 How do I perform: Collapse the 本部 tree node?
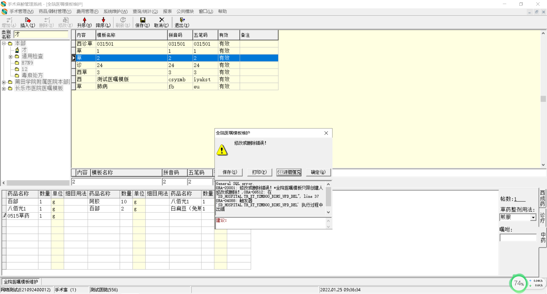coord(4,44)
